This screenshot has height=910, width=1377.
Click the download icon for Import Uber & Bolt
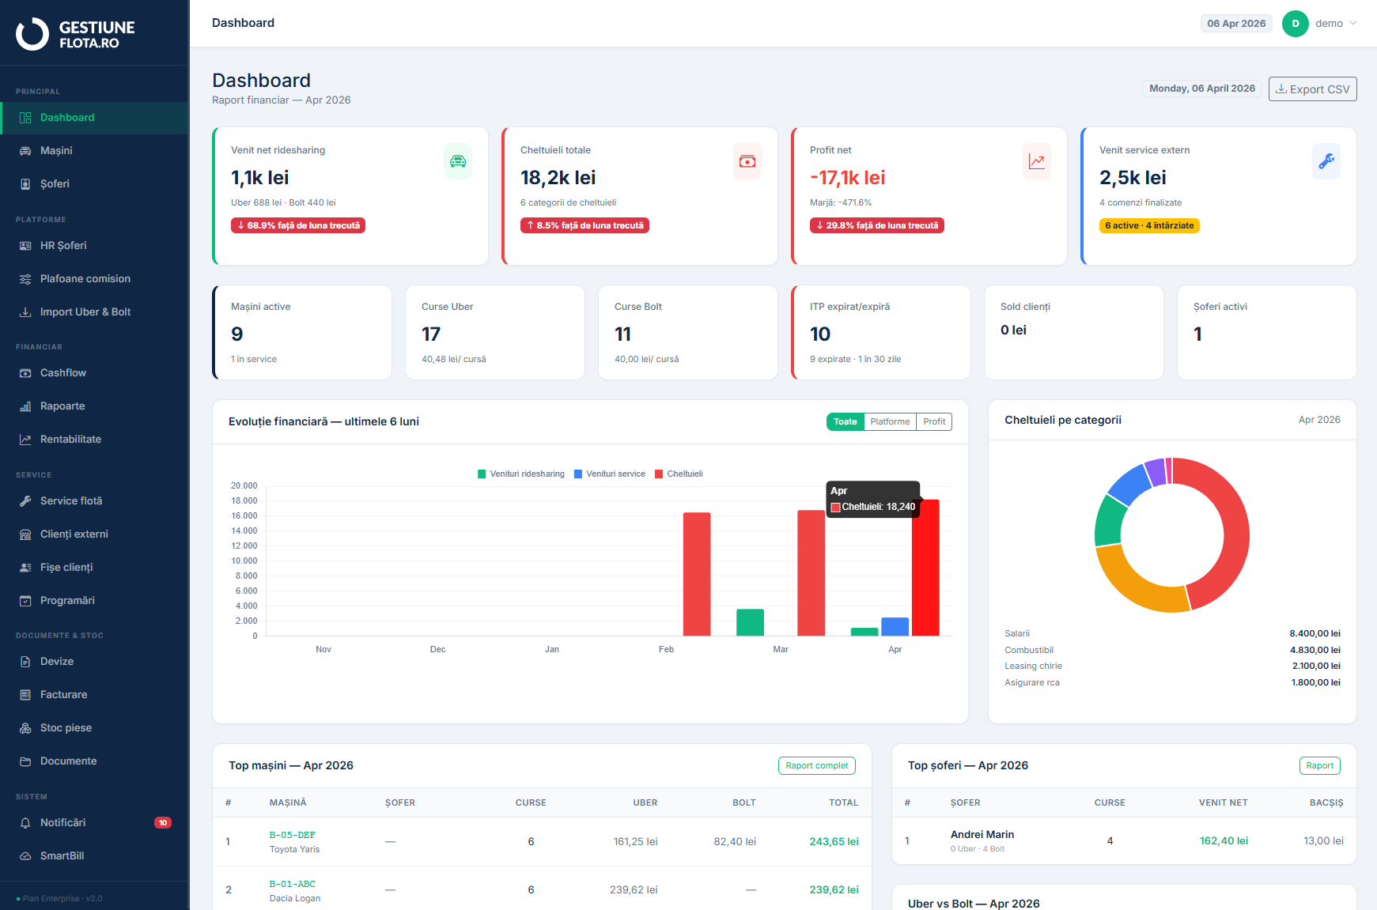click(25, 312)
